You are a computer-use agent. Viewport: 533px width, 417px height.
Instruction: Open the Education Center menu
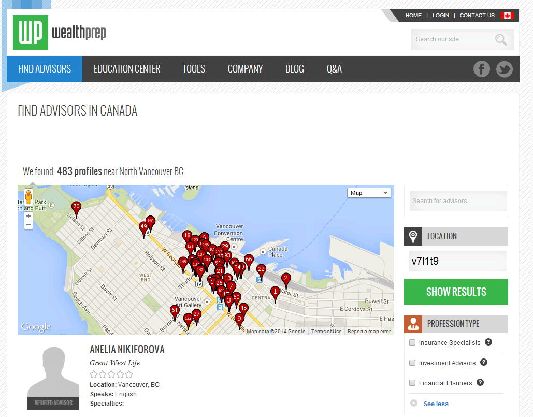[127, 69]
